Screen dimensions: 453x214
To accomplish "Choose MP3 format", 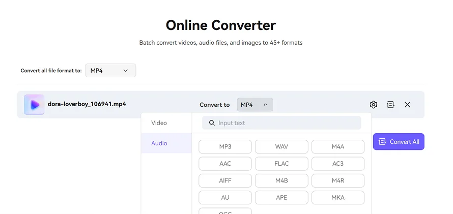I will (225, 146).
